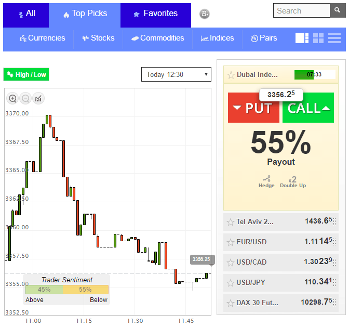The height and width of the screenshot is (327, 349).
Task: Click the drag handle on EUR/USD row
Action: point(334,242)
